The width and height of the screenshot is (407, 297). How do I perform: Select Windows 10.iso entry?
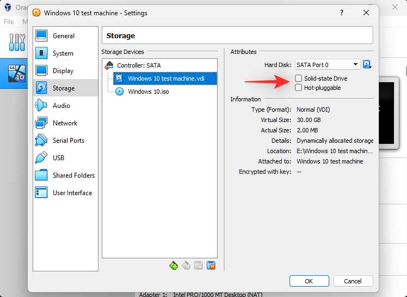coord(149,92)
